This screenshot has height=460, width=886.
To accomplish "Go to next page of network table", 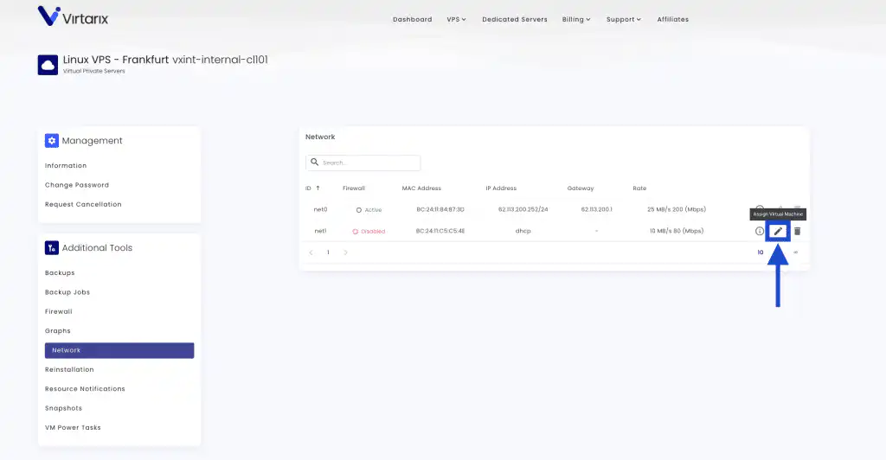I will coord(346,252).
